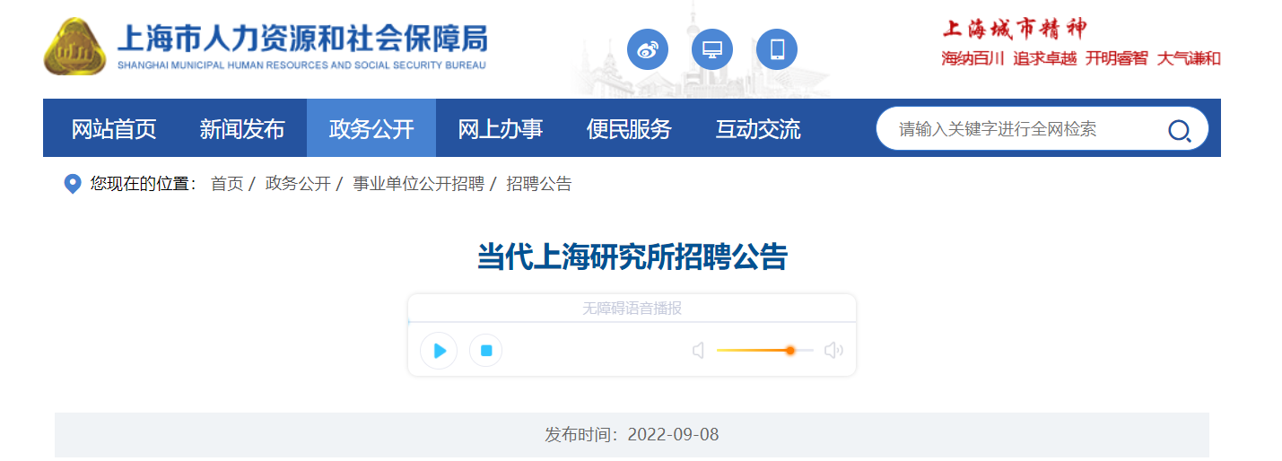Click the 上海市人力资源和社会保障局 title text

(x=302, y=39)
